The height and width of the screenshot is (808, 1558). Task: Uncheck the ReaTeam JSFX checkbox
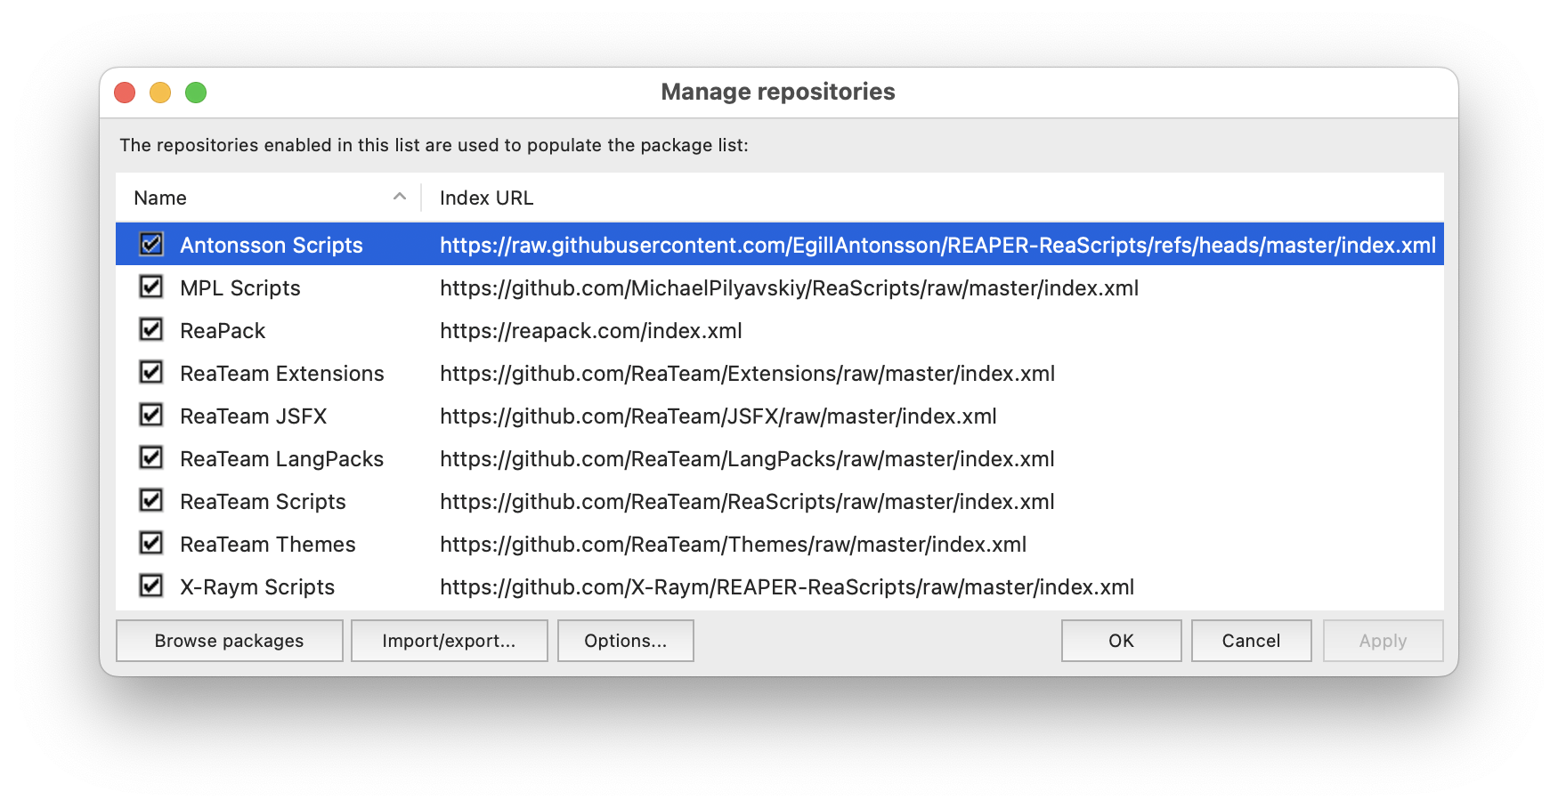pos(151,415)
